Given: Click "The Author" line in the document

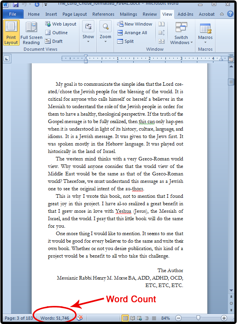Looking at the screenshot, I should [170, 271].
